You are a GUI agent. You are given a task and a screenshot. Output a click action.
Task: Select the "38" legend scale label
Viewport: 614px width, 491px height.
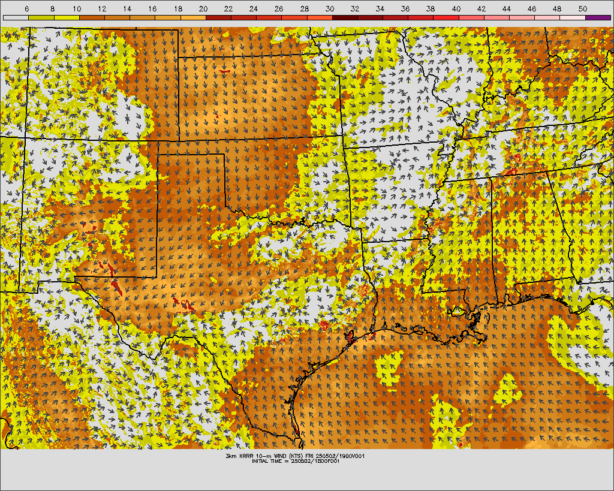(x=431, y=8)
